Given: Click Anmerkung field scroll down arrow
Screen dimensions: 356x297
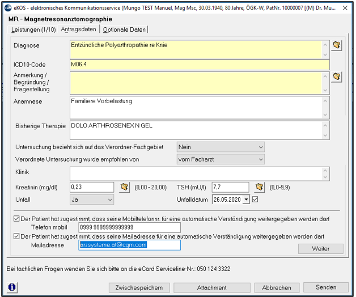Looking at the screenshot, I should [325, 90].
